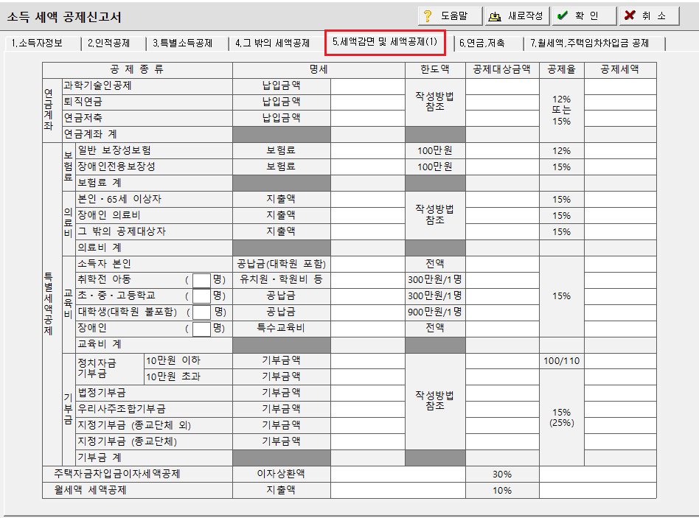Click the 일반 보장성보험 공제세액 cell

(x=620, y=151)
